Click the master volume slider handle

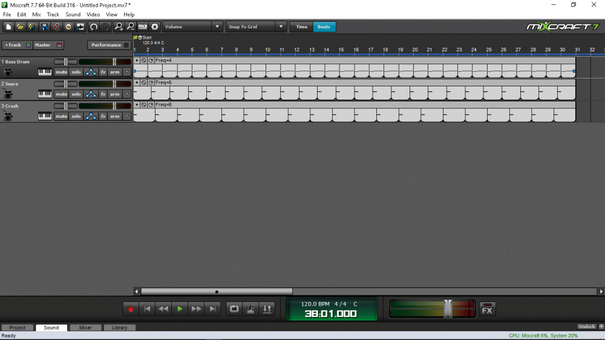pos(448,308)
